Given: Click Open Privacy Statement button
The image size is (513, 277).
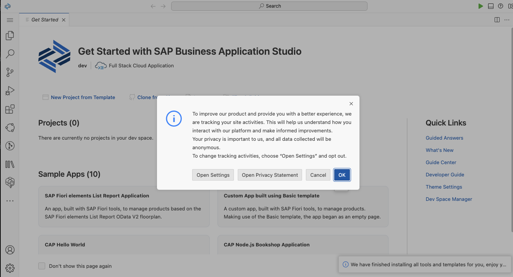Looking at the screenshot, I should click(270, 175).
